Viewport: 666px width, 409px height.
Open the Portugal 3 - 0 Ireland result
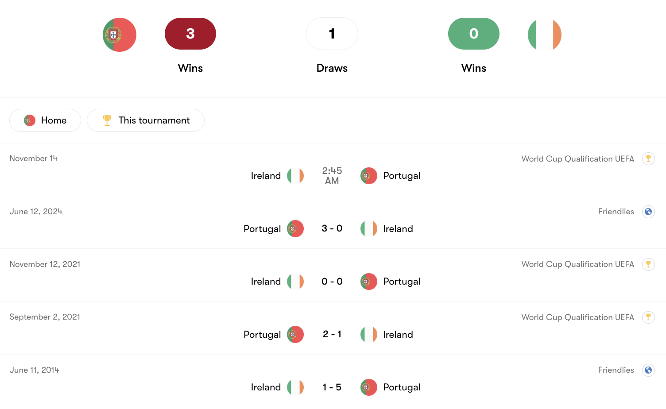pyautogui.click(x=332, y=228)
